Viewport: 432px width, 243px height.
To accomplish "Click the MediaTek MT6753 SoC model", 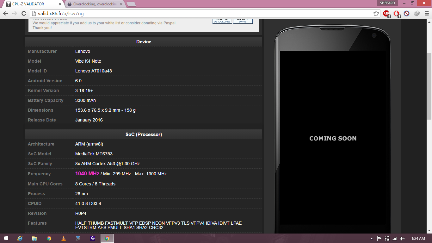I will click(x=94, y=154).
